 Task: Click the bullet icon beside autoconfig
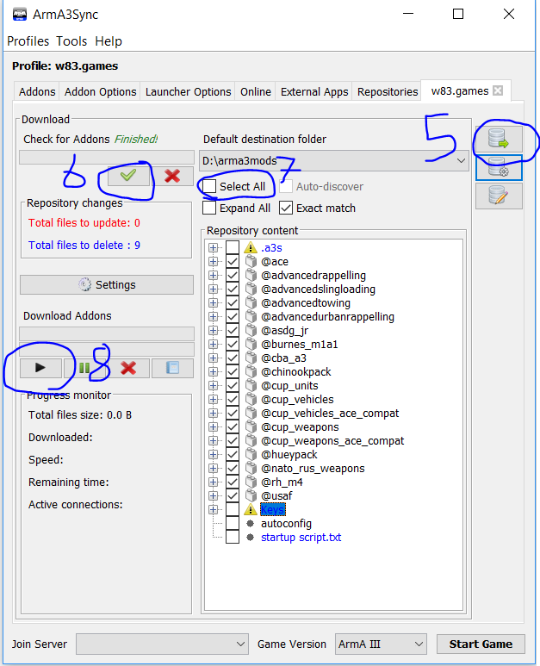click(251, 523)
